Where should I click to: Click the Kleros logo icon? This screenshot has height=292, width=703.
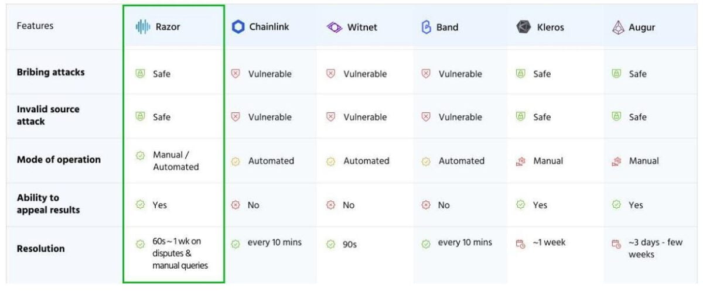pos(523,27)
